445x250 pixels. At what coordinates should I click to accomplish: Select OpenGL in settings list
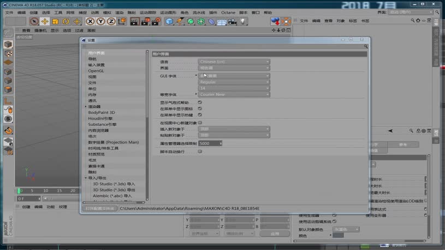[96, 71]
